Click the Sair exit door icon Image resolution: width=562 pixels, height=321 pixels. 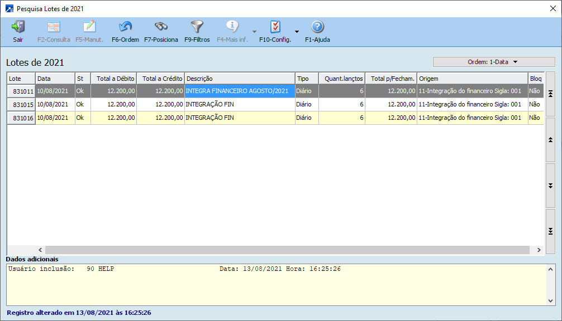18,27
